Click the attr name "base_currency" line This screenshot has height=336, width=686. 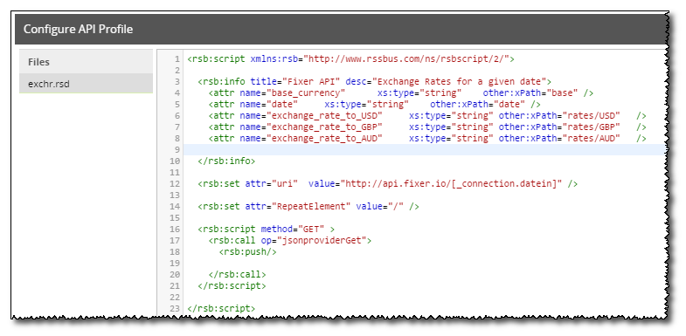coord(401,93)
